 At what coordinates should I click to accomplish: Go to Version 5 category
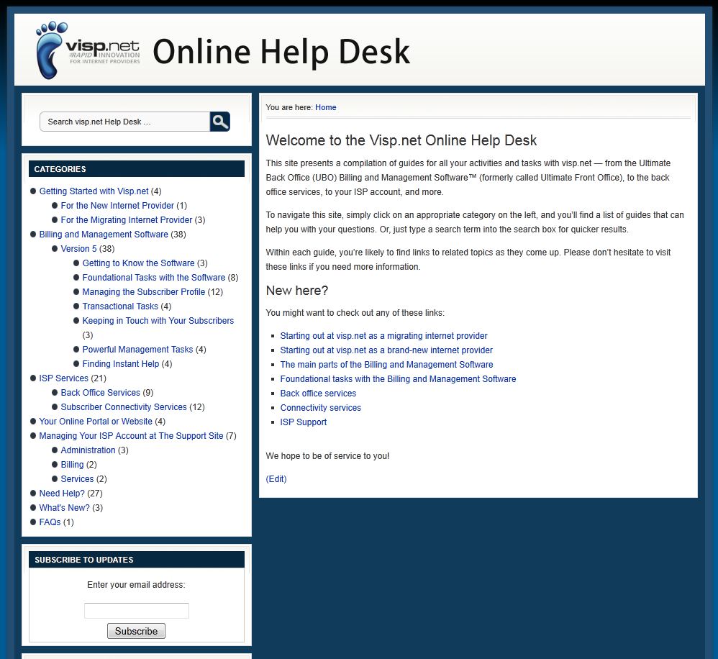tap(78, 249)
